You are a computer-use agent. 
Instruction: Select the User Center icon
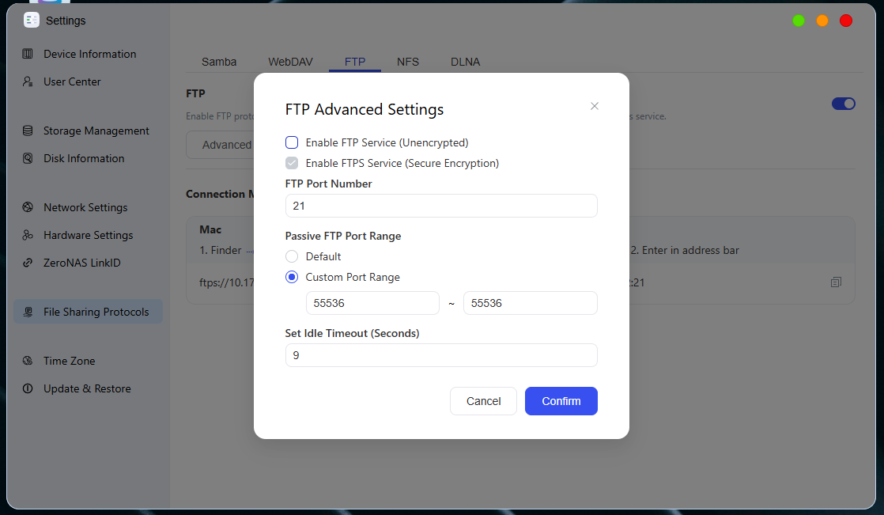click(x=27, y=81)
